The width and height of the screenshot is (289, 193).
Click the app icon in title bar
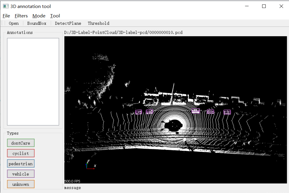[6, 6]
